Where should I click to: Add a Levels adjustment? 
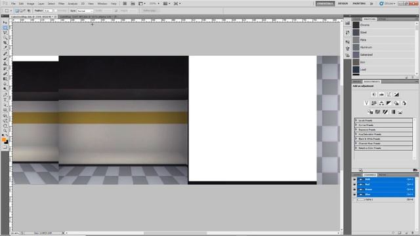381,94
